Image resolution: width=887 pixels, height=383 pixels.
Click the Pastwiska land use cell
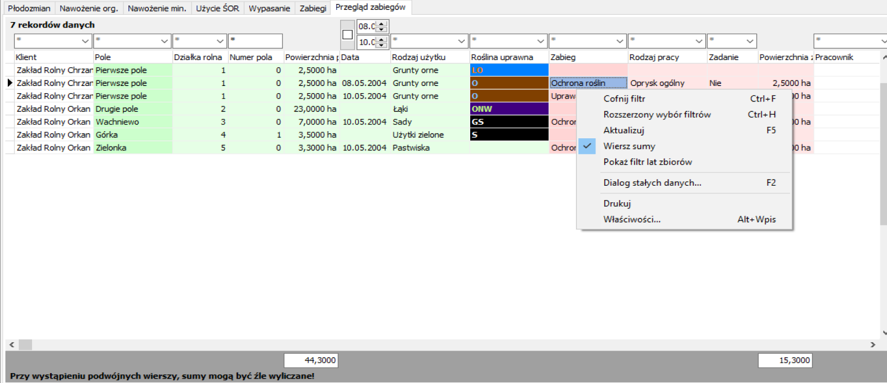[430, 148]
